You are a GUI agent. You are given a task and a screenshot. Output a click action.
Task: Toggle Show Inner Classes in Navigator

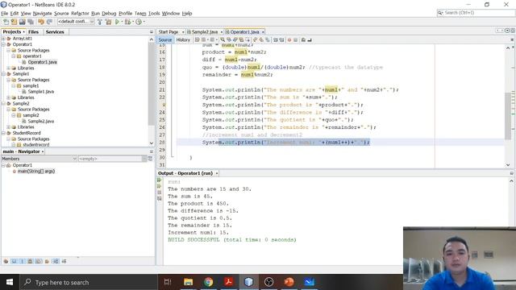click(39, 261)
